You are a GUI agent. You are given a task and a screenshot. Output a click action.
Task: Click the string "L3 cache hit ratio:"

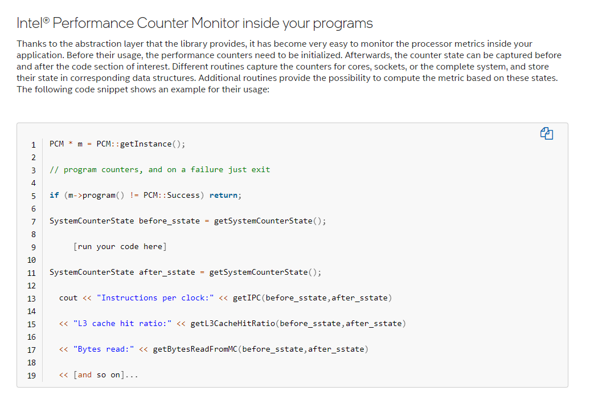coord(122,323)
